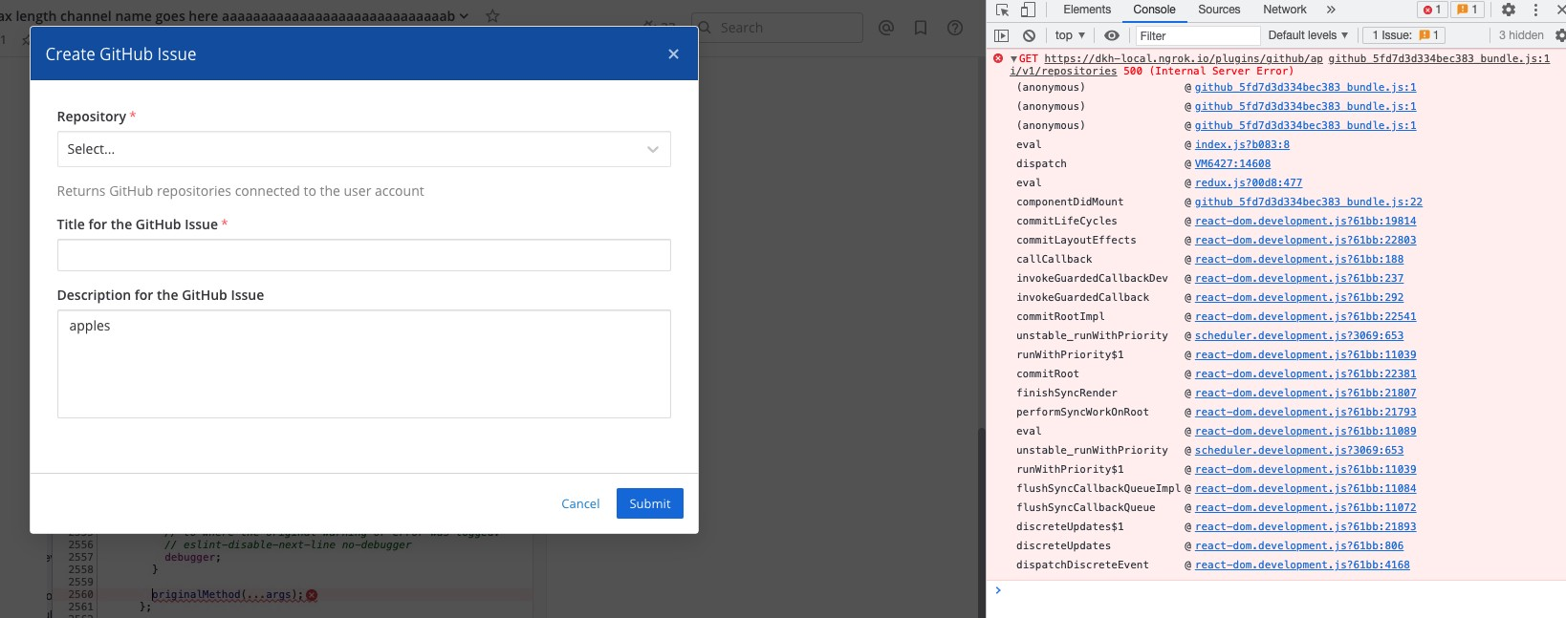This screenshot has height=618, width=1566.
Task: Click the orange issues count badge
Action: pos(1467,10)
